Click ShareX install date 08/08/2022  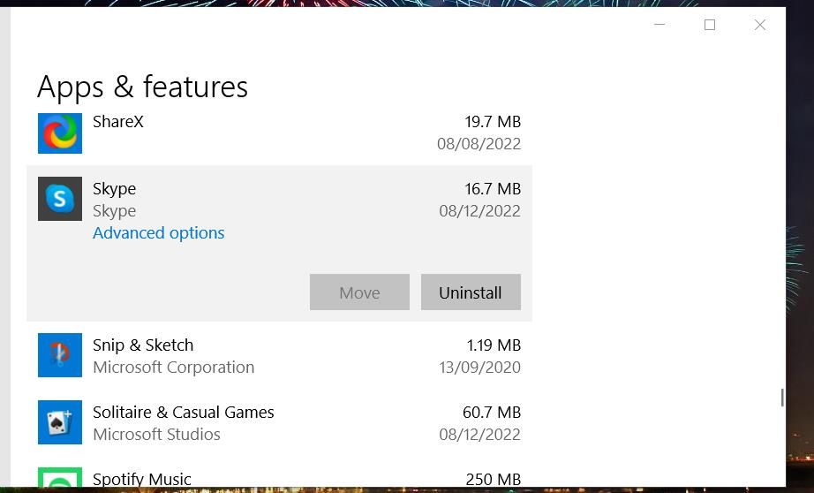coord(479,143)
